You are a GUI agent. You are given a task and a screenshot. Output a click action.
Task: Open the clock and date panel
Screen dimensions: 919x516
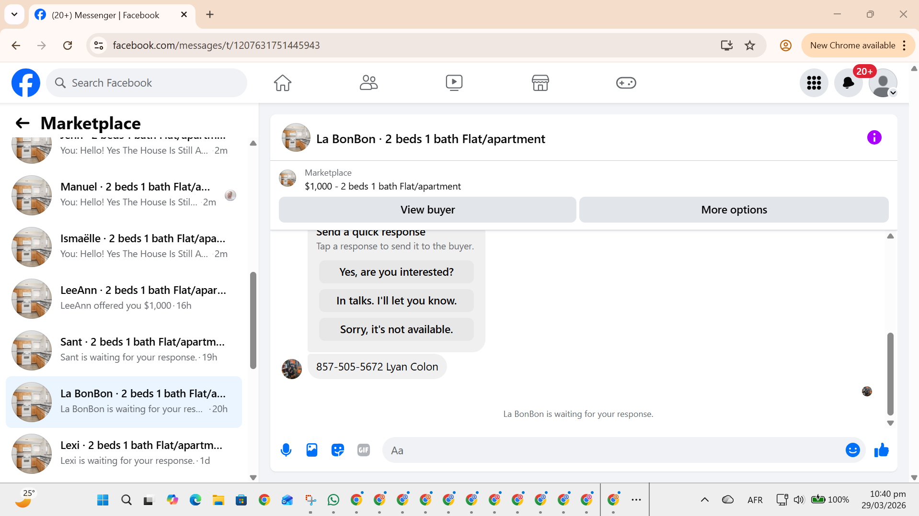click(884, 500)
